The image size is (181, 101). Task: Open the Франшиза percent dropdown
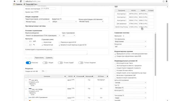[x=29, y=45]
